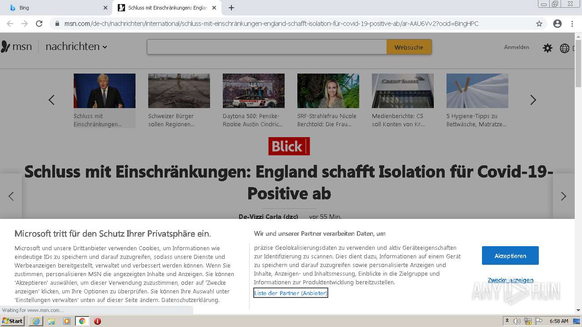Screen dimensions: 582x327
Task: Bookmark this page with star icon
Action: pyautogui.click(x=539, y=24)
